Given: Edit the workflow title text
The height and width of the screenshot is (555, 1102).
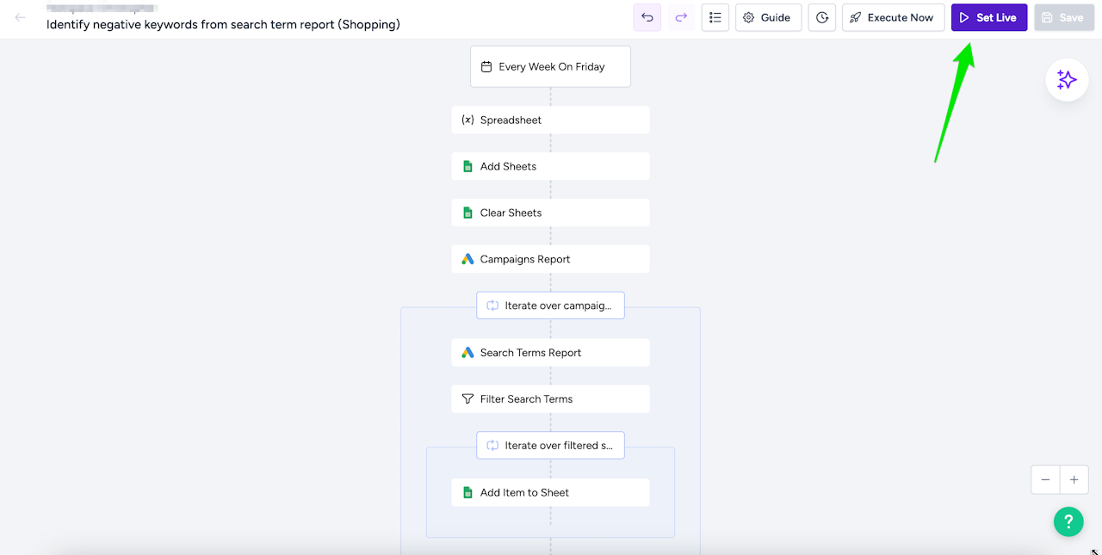Looking at the screenshot, I should tap(223, 25).
